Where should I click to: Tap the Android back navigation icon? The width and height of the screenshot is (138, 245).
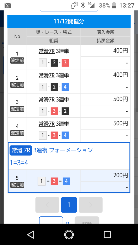coord(31,235)
